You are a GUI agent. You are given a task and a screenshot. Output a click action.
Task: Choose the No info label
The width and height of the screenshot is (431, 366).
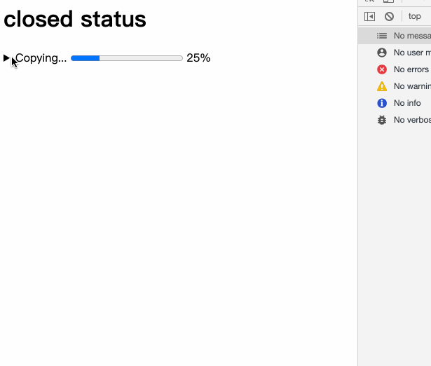pyautogui.click(x=407, y=103)
